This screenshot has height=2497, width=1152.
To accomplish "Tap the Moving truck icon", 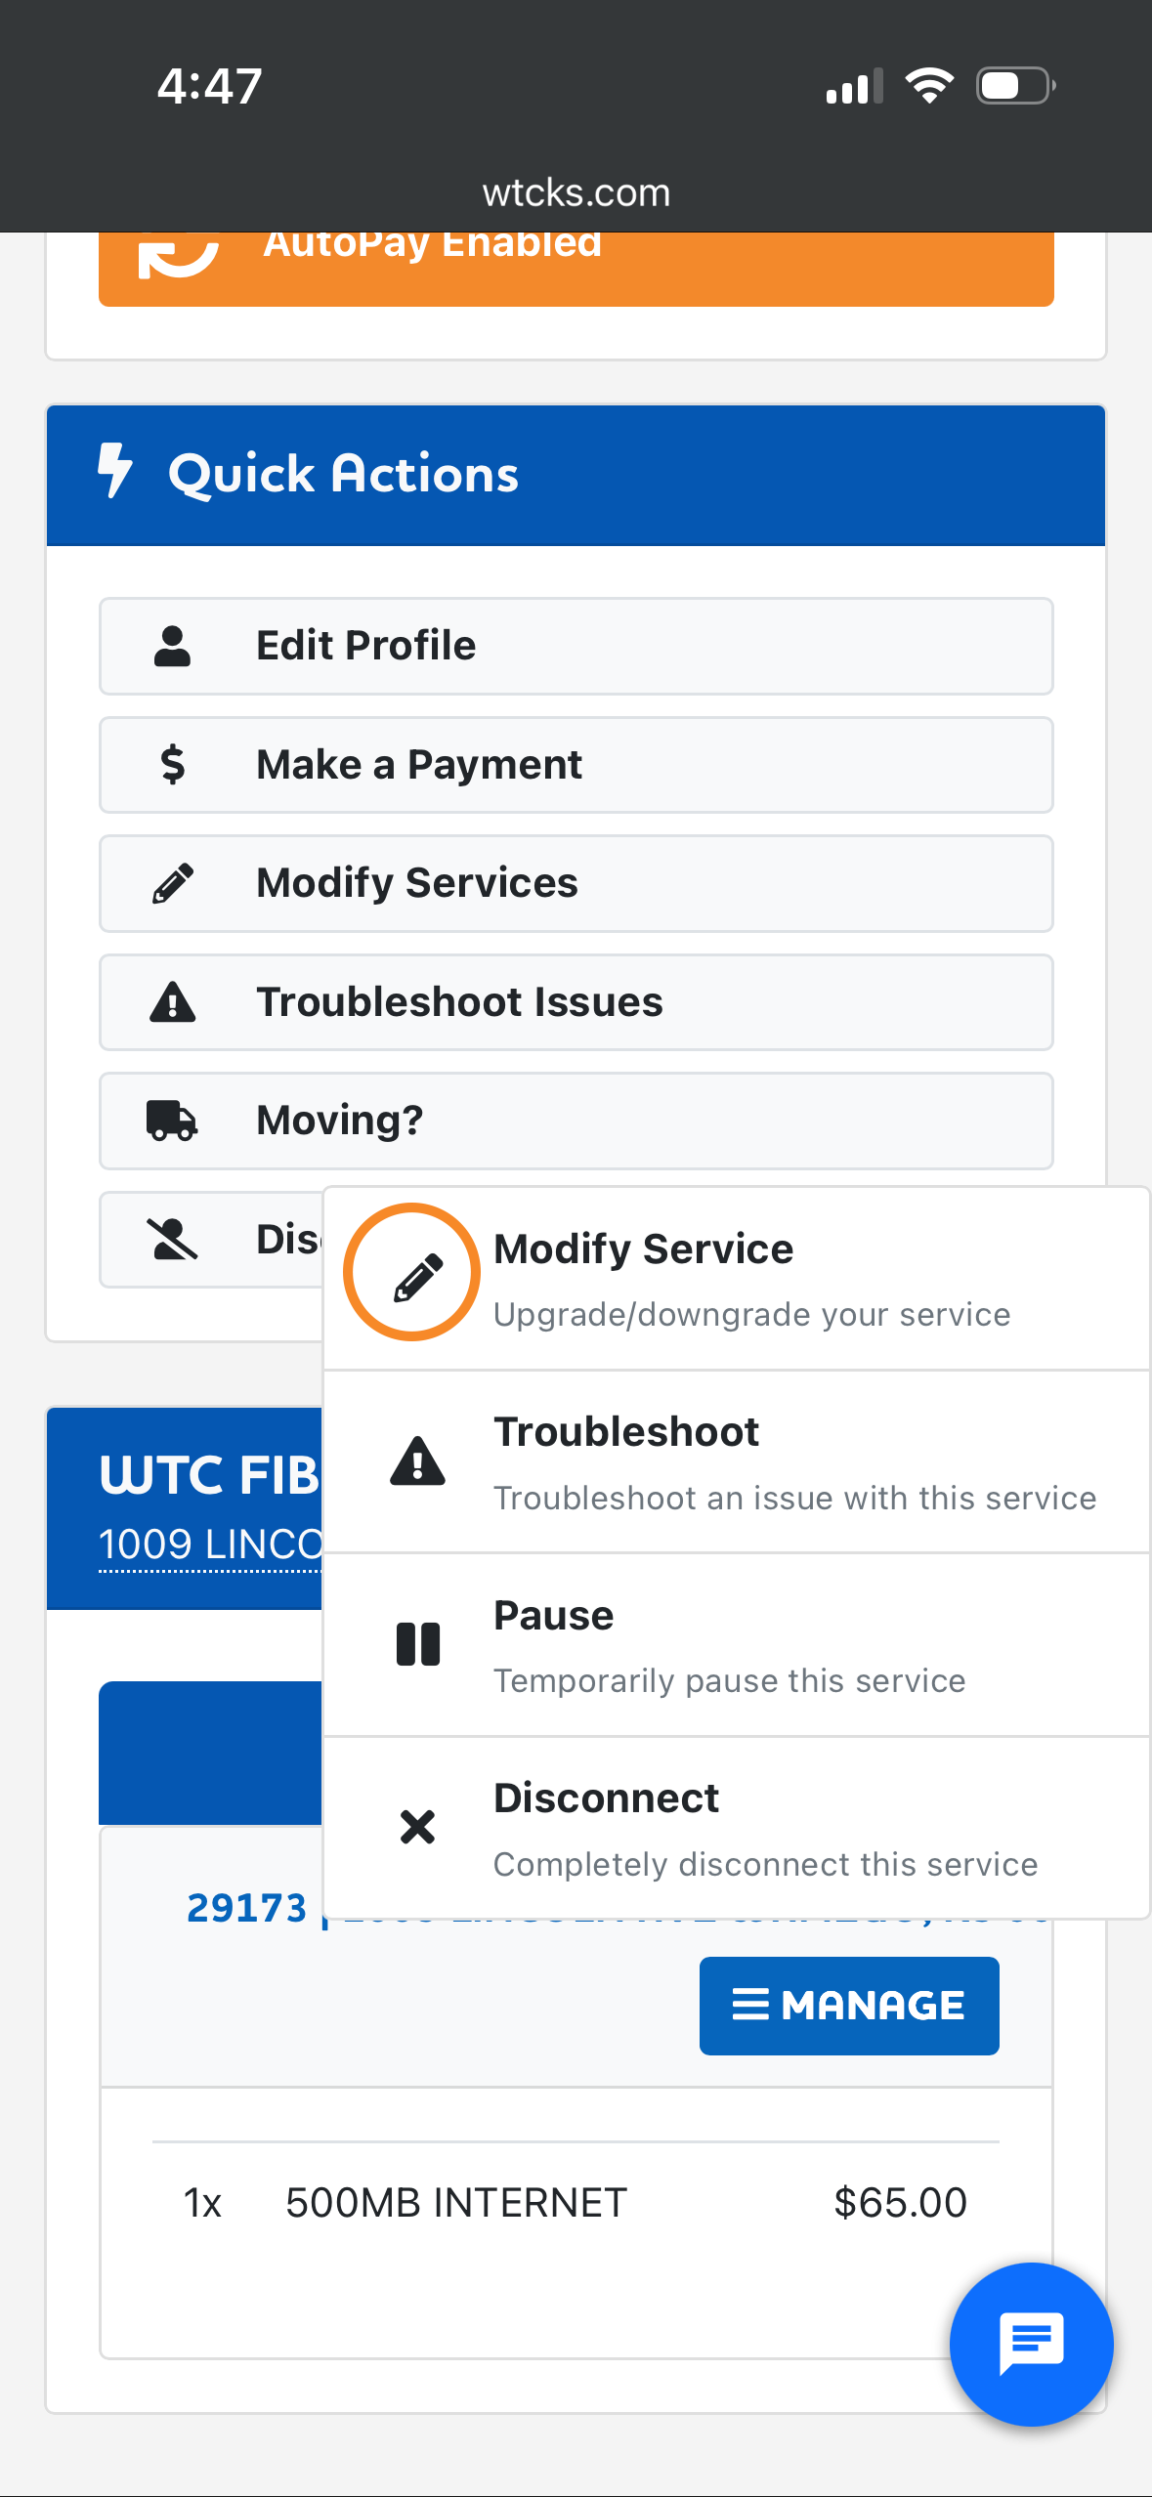I will click(172, 1121).
